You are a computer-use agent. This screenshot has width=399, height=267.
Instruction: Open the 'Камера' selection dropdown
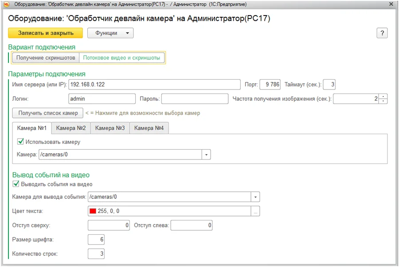(206, 155)
